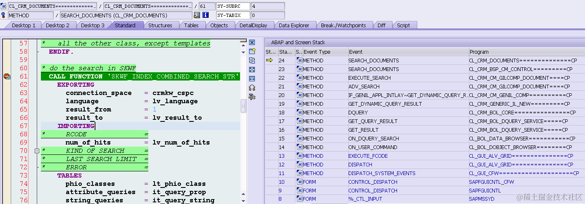The width and height of the screenshot is (585, 204).
Task: Click the method icon on stack row 21
Action: click(299, 86)
